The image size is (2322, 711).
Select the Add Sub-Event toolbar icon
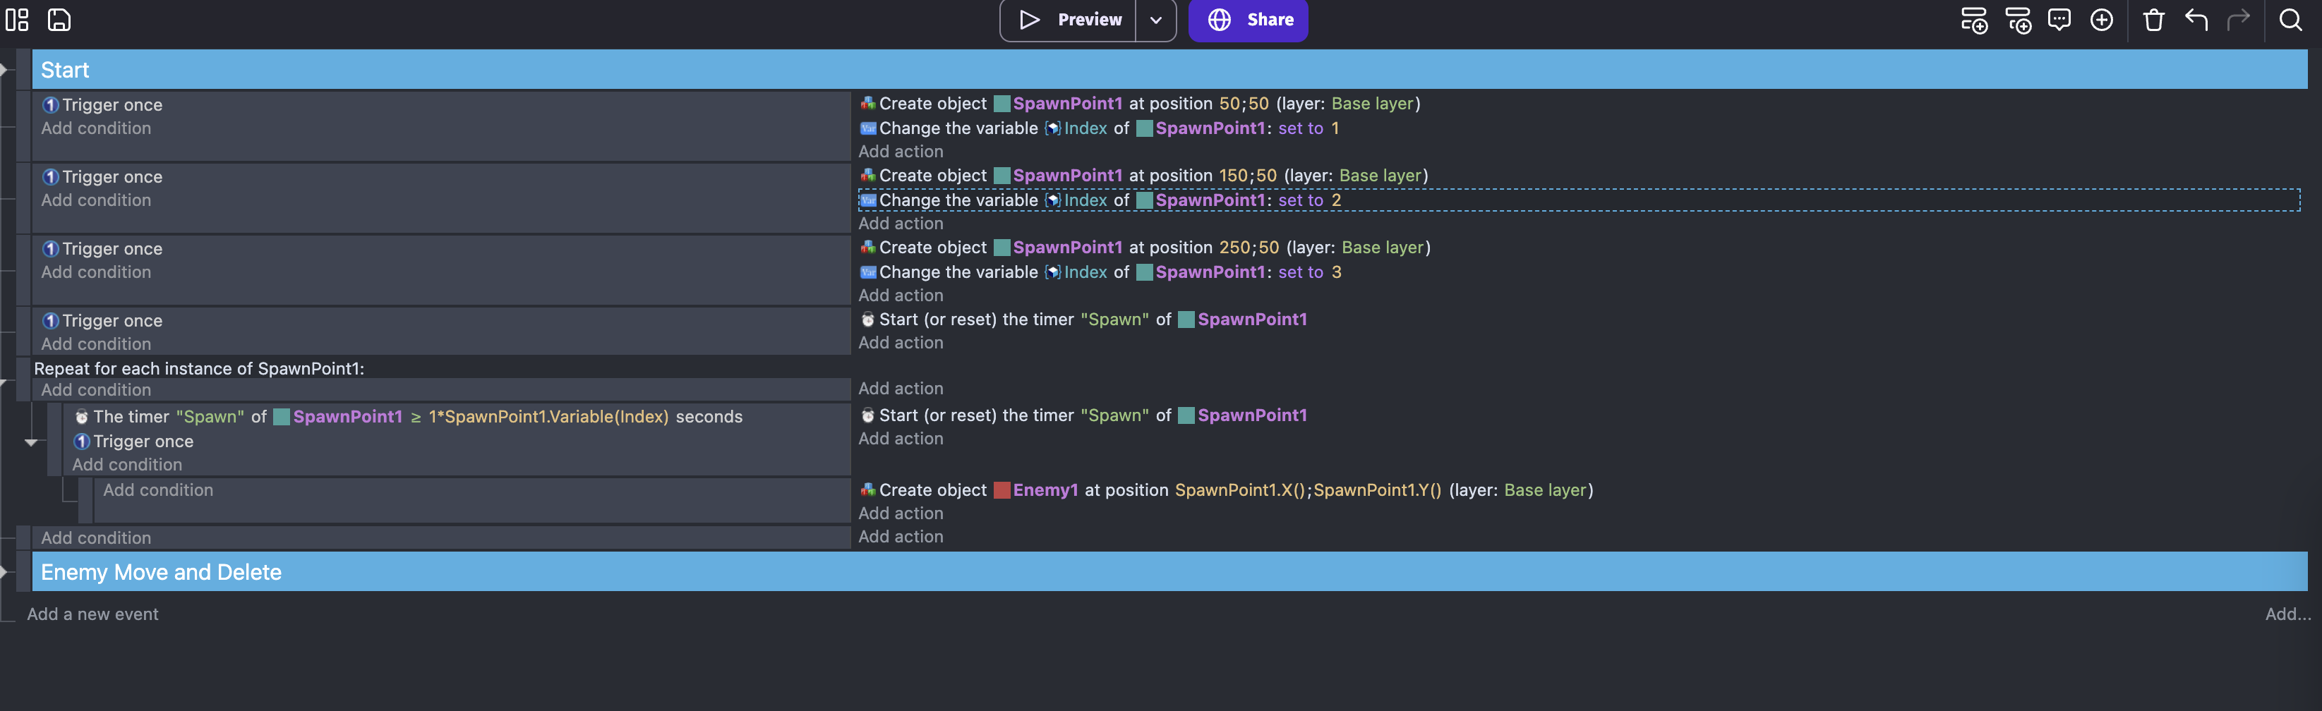coord(2019,20)
